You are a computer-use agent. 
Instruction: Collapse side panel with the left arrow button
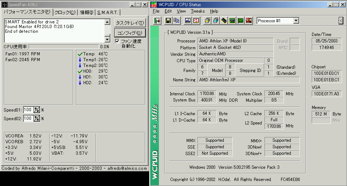341,21
